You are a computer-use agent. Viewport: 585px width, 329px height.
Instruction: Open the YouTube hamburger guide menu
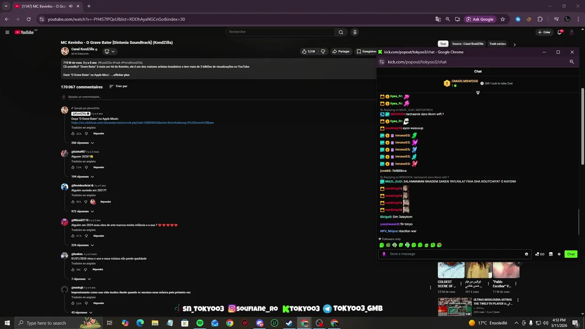7,32
